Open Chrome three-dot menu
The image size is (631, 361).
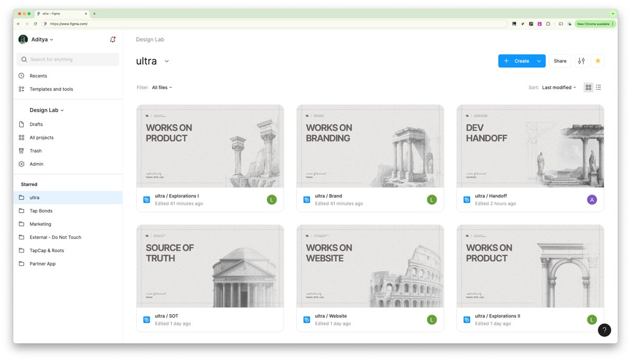[613, 24]
